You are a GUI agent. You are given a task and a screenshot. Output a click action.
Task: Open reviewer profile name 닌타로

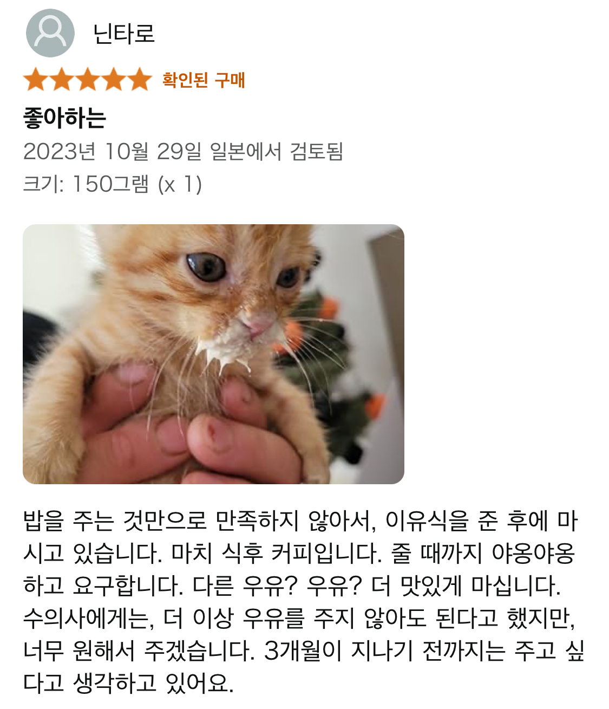124,34
